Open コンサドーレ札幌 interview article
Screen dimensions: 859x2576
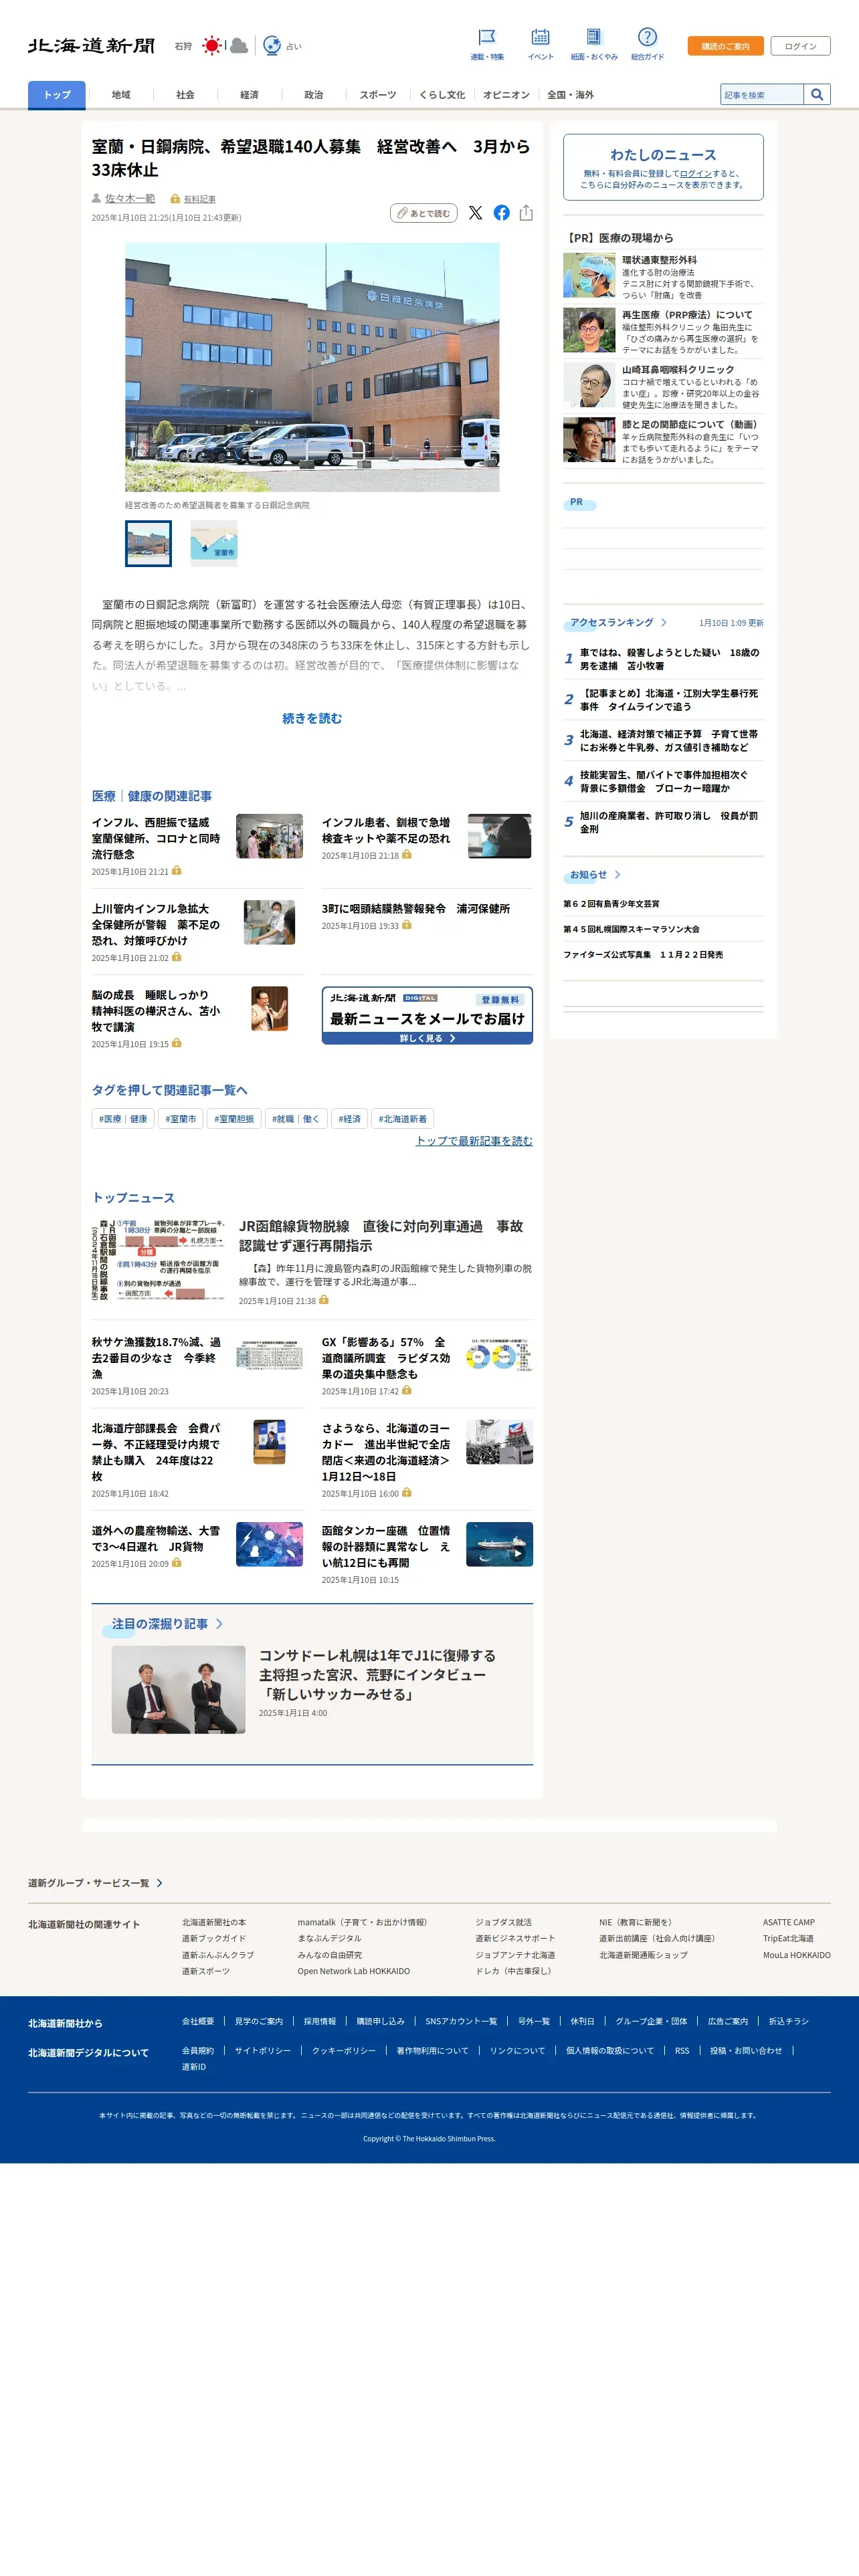(x=378, y=1675)
